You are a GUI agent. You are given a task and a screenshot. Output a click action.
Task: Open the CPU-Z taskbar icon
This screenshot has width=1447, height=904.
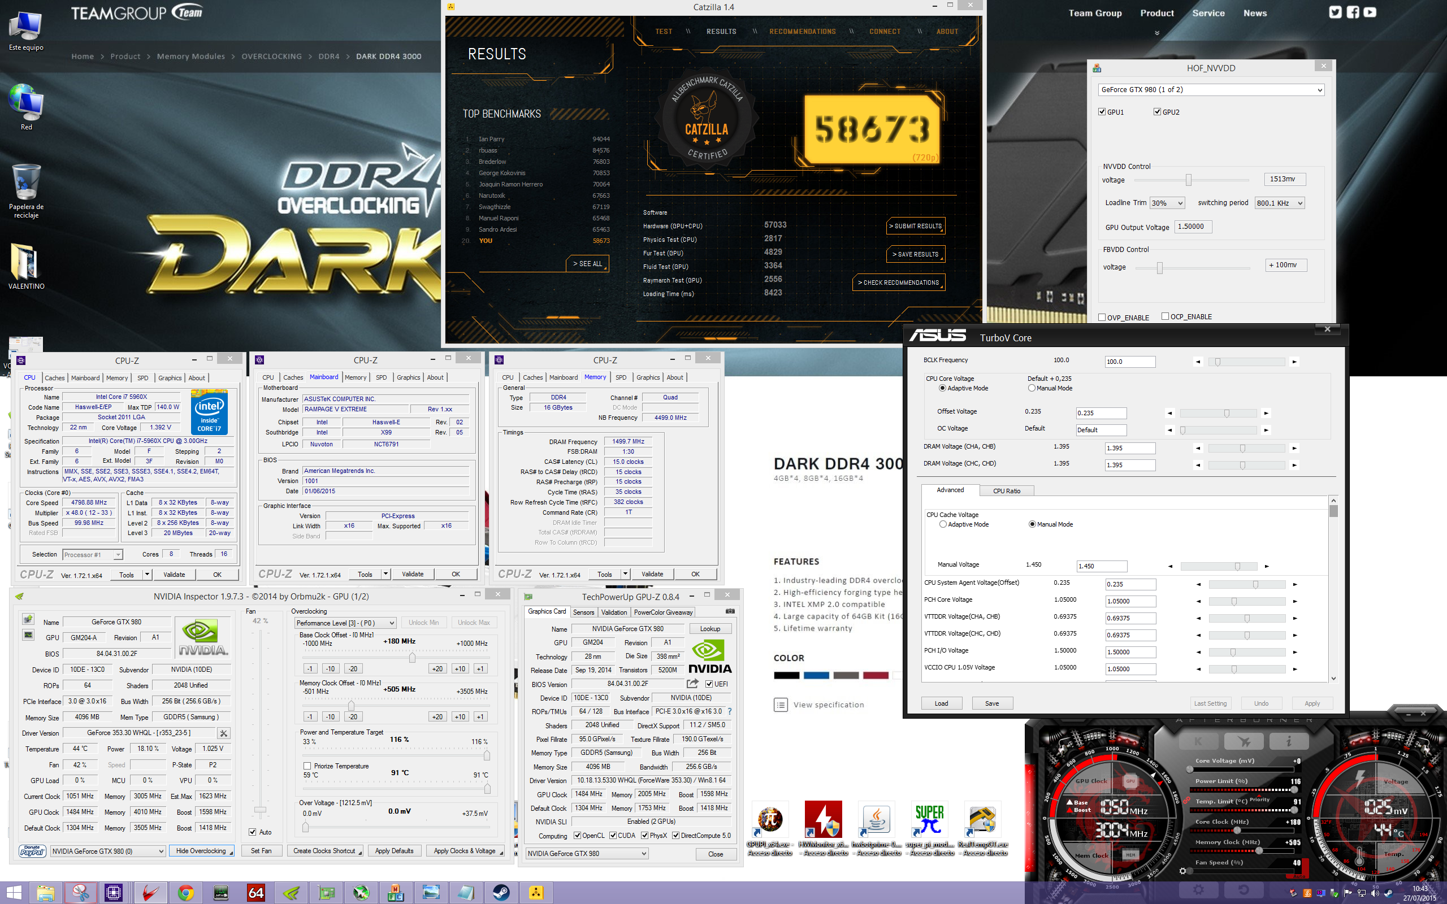point(114,893)
